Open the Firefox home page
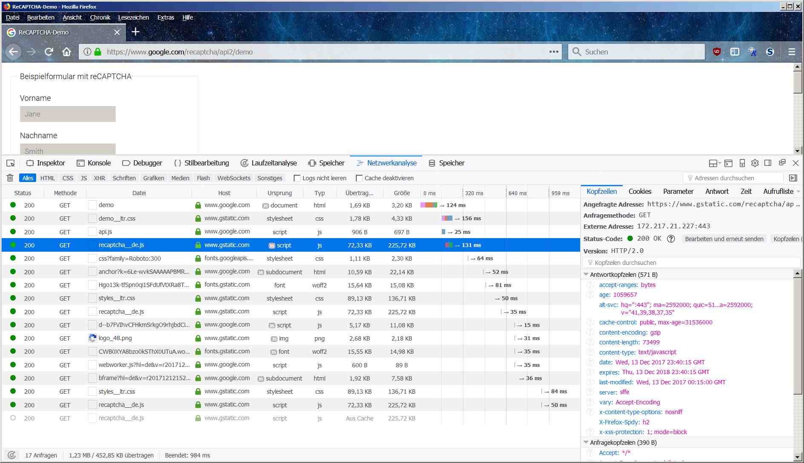This screenshot has width=804, height=463. point(66,52)
